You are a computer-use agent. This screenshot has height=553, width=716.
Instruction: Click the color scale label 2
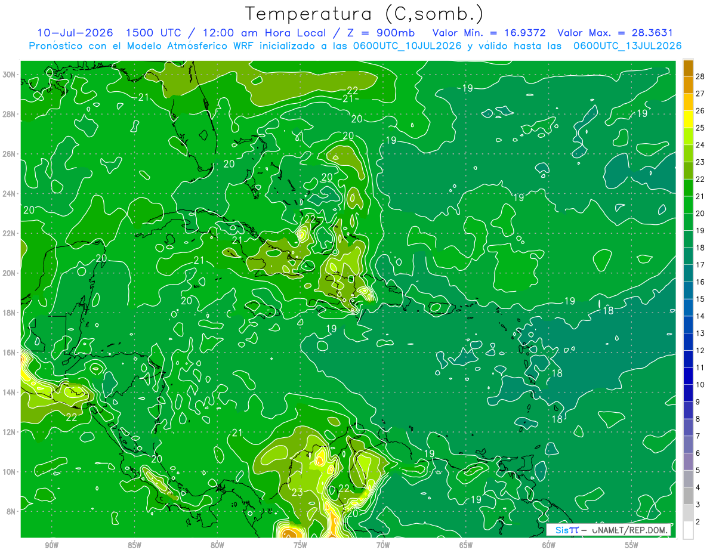(698, 522)
